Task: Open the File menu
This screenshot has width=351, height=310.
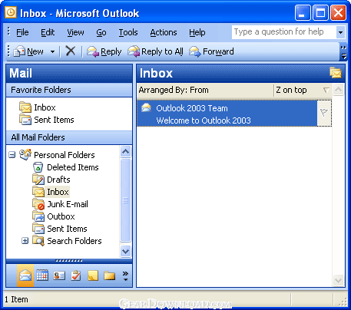Action: click(22, 32)
